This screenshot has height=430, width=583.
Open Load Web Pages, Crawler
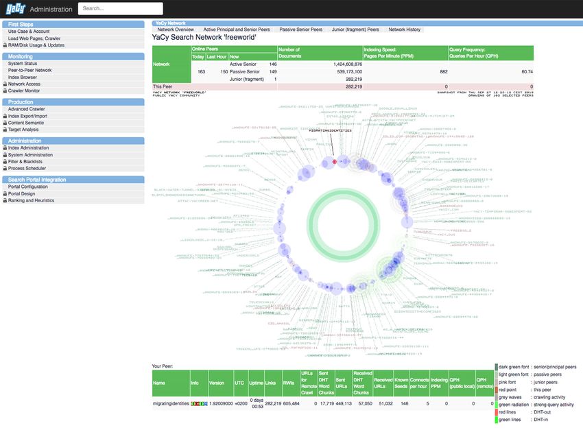34,38
